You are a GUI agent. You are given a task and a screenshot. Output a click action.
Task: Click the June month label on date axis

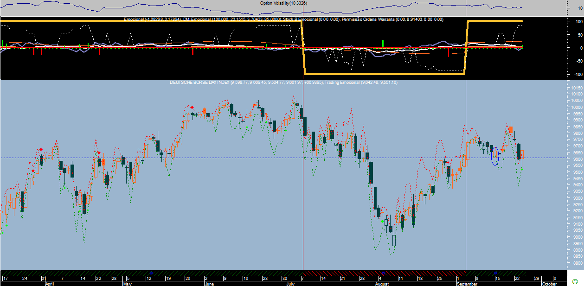tap(209, 283)
